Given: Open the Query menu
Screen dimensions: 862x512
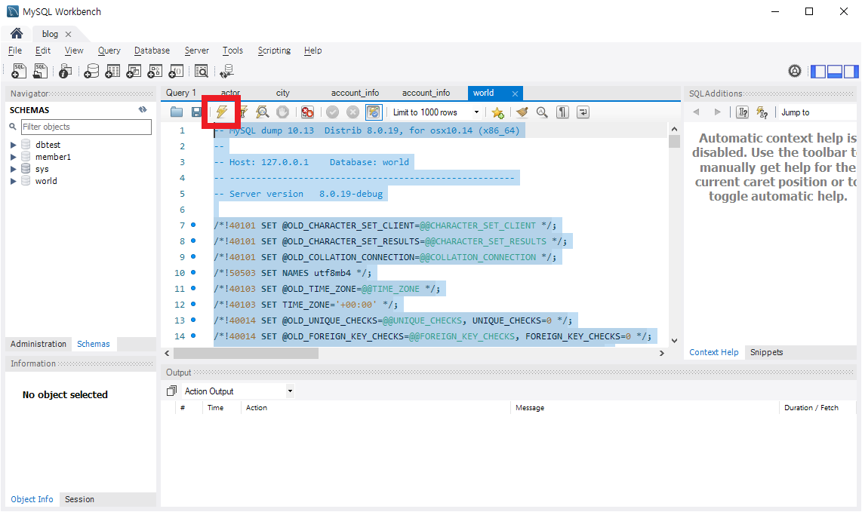Looking at the screenshot, I should pyautogui.click(x=109, y=51).
